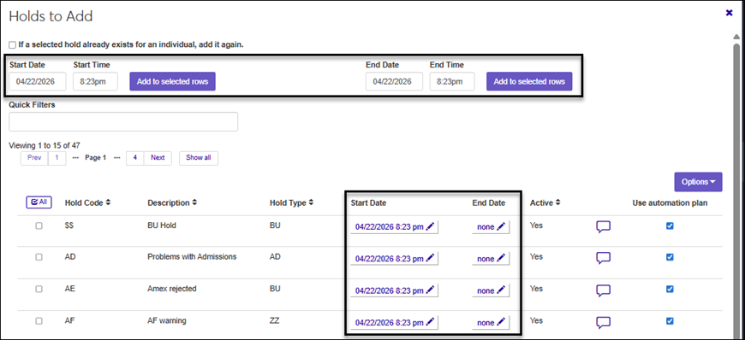745x340 pixels.
Task: Edit start date of Problems with Admissions row
Action: tap(395, 259)
